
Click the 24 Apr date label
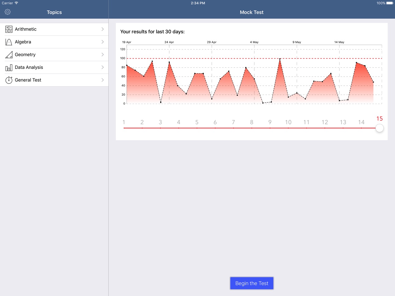169,42
